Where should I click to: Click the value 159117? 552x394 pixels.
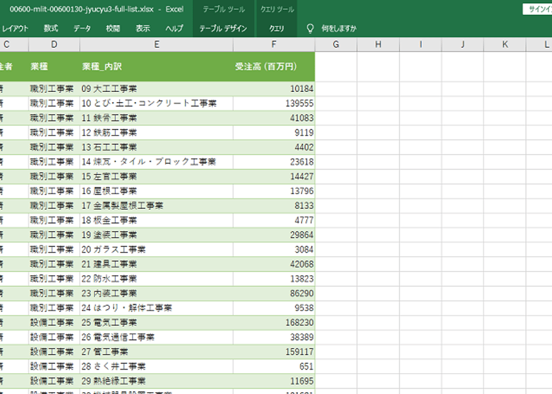299,352
